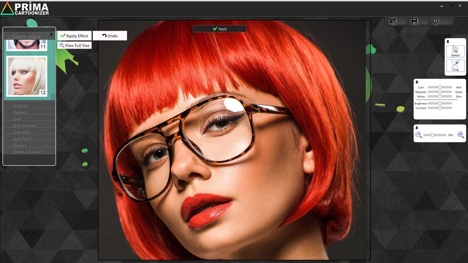The image size is (468, 263).
Task: Expand the Eyes Man category
Action: coord(30,131)
